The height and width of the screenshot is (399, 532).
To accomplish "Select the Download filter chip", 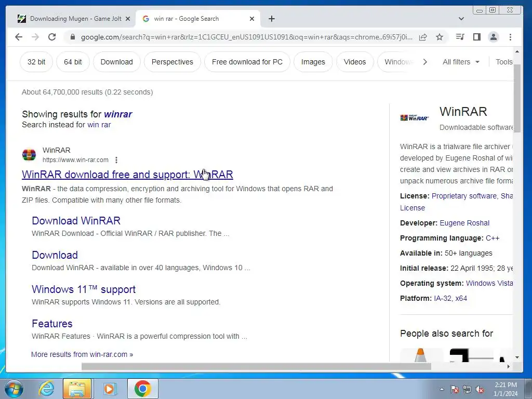I will (x=117, y=62).
